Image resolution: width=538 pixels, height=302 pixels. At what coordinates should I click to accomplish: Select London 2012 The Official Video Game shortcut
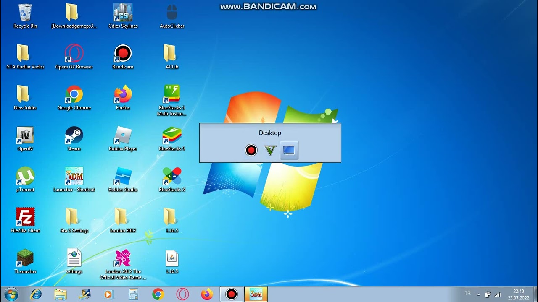(123, 265)
